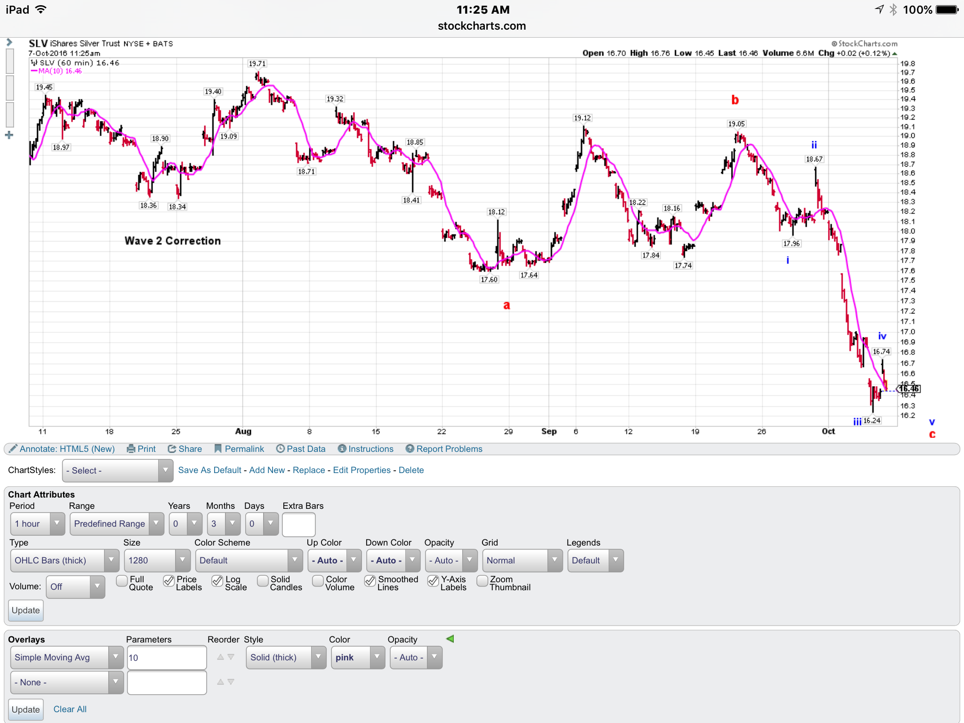Open the ChartStyles Select dropdown
Screen dimensions: 964x723
117,470
